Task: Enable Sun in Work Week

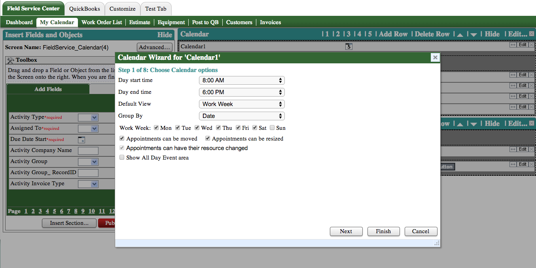Action: click(272, 127)
